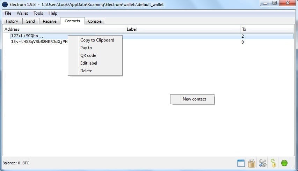Open the File menu

[8, 13]
